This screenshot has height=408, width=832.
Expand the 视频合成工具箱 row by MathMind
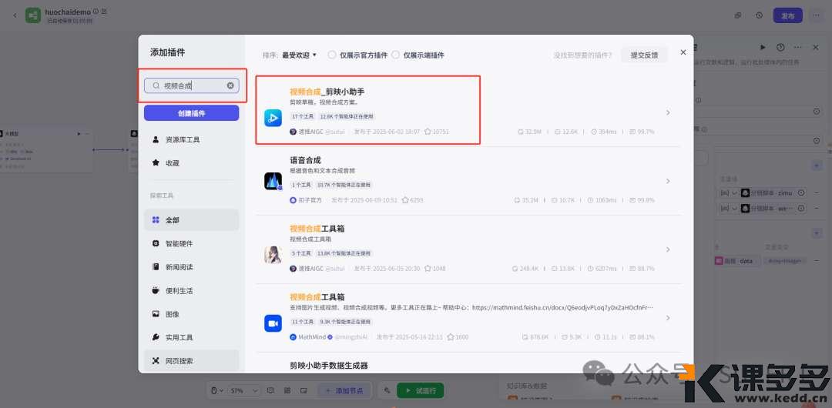(668, 318)
